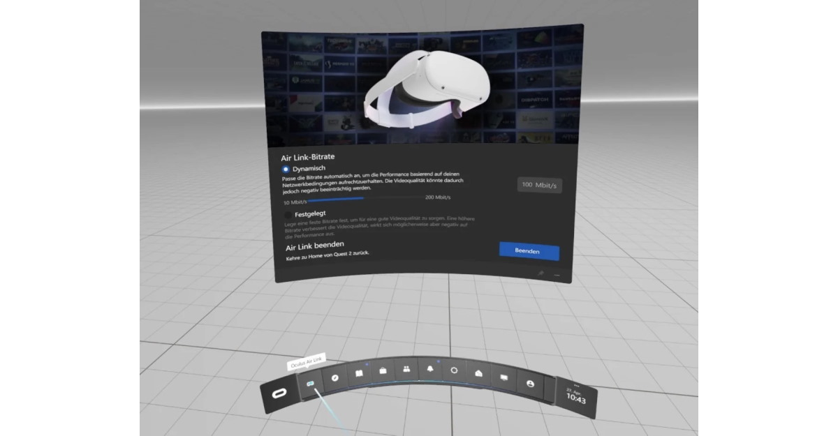Click the blue Beenden button

[529, 250]
